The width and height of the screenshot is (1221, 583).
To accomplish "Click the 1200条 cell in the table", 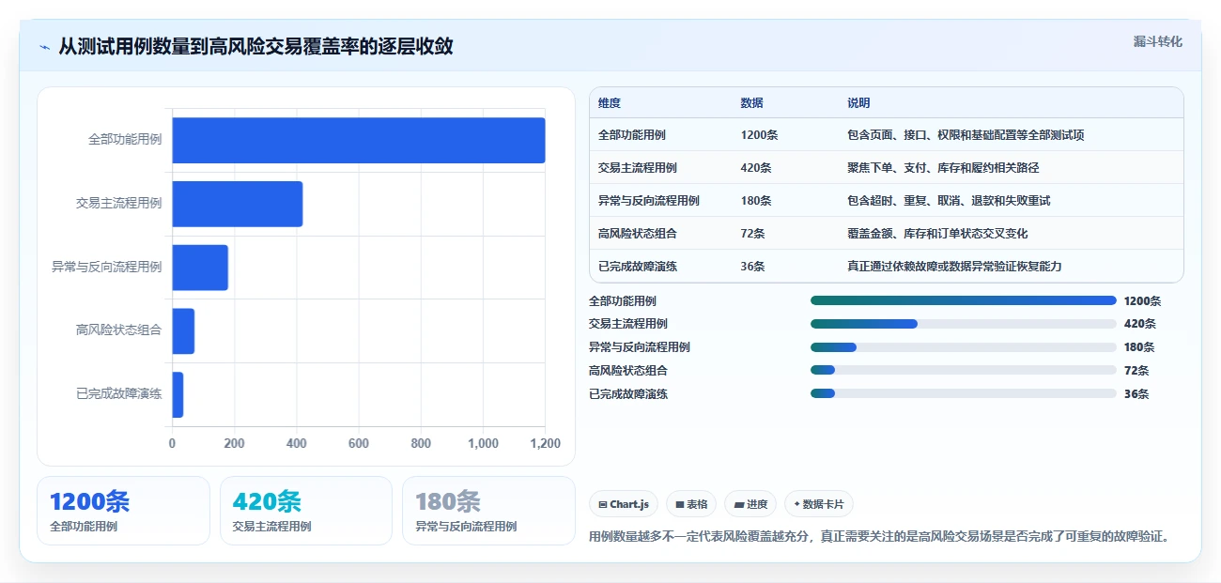I will (759, 135).
